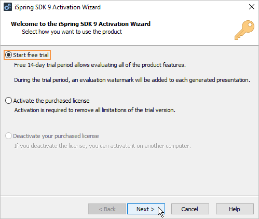Click the golden key icon
Screen dimensions: 259x219
tap(244, 30)
